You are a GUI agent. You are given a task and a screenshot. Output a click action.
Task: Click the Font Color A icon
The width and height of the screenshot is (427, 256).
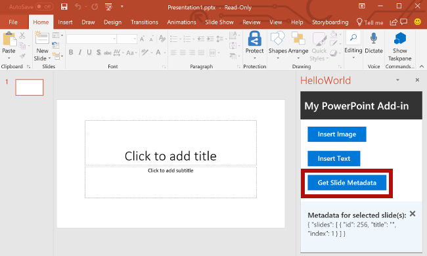[x=158, y=53]
